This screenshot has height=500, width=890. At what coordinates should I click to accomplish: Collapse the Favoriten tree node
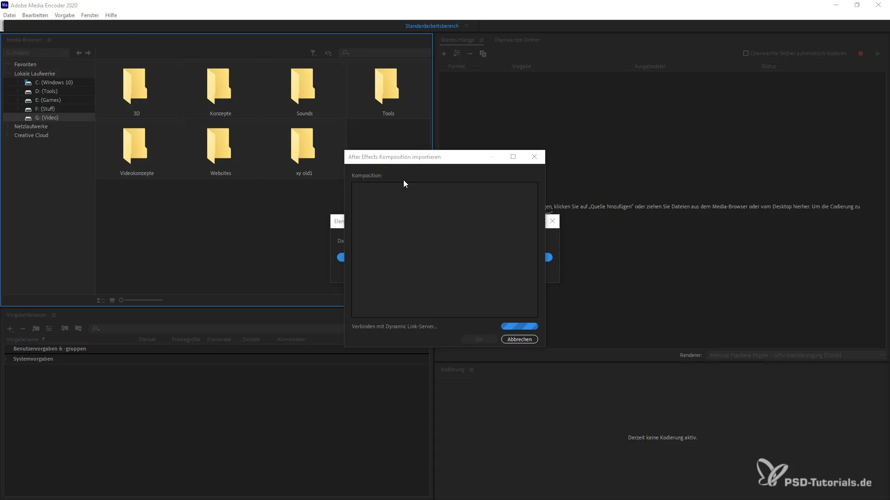[x=8, y=64]
